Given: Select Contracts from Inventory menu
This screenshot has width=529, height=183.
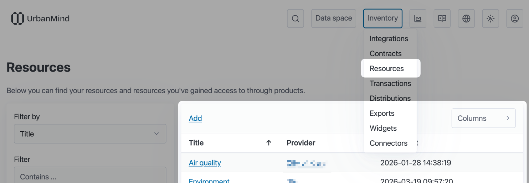Looking at the screenshot, I should (x=386, y=53).
